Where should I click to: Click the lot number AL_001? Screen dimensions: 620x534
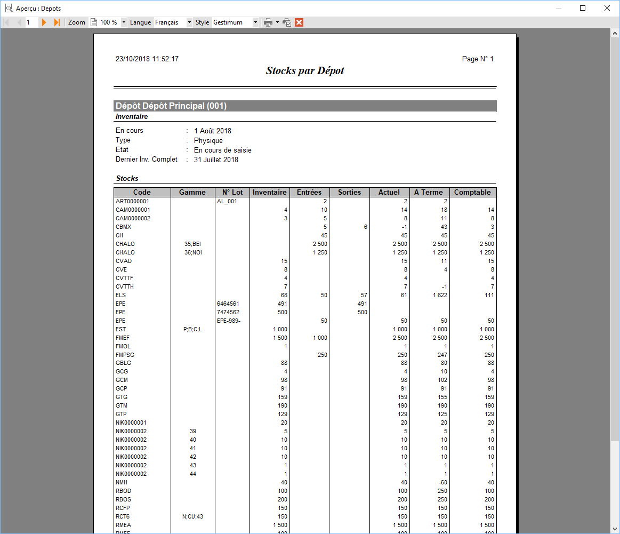pos(227,201)
